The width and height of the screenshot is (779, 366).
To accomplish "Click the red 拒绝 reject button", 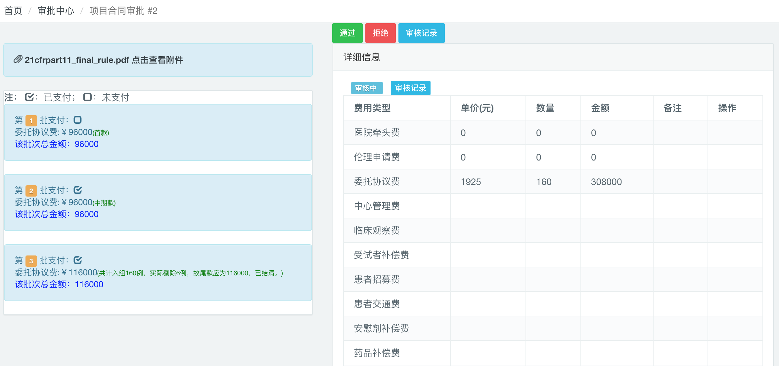I will point(381,33).
